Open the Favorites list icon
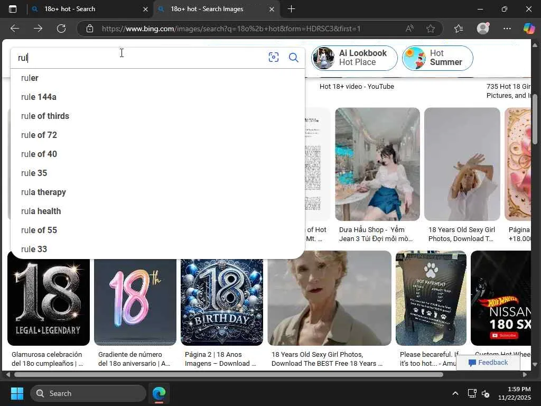The height and width of the screenshot is (406, 541). [x=459, y=29]
